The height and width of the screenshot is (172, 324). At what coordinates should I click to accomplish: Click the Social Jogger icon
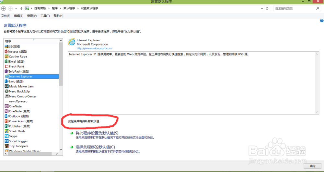[x=6, y=141]
